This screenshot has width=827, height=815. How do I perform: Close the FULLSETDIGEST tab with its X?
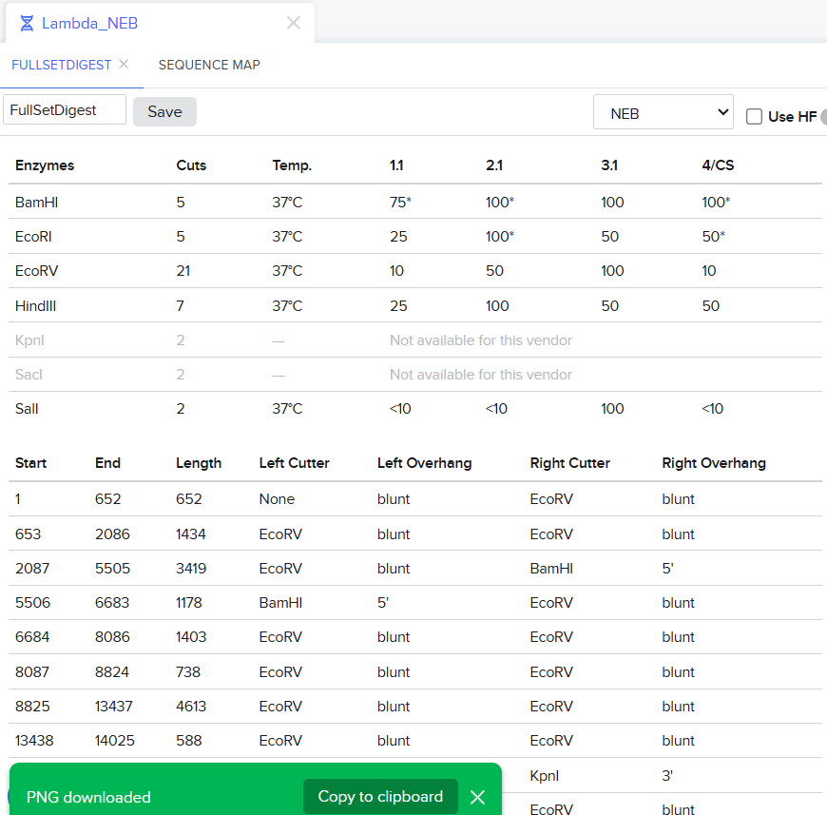point(124,65)
